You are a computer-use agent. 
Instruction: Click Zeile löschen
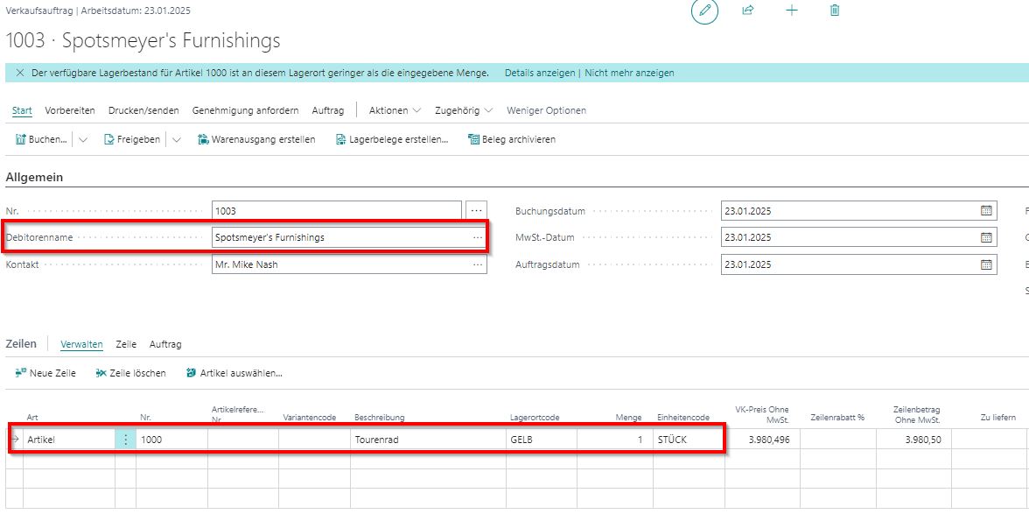pos(130,373)
